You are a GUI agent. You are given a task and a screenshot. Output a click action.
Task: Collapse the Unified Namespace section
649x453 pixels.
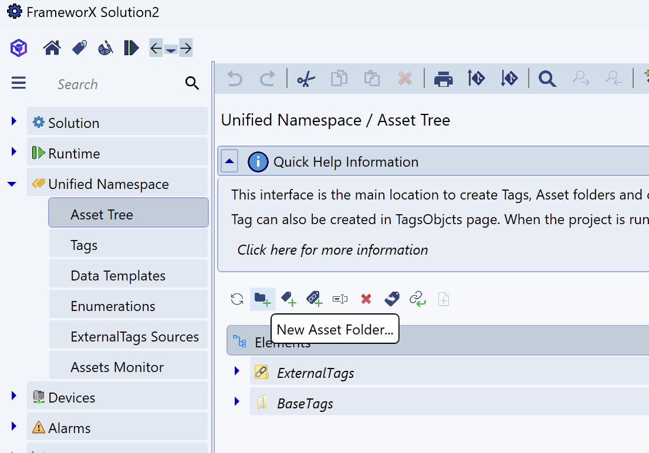pos(12,184)
